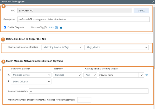This screenshot has width=155, height=109.
Task: Click the Hash Tag Value of Incoming Incident header
Action: pos(102,69)
